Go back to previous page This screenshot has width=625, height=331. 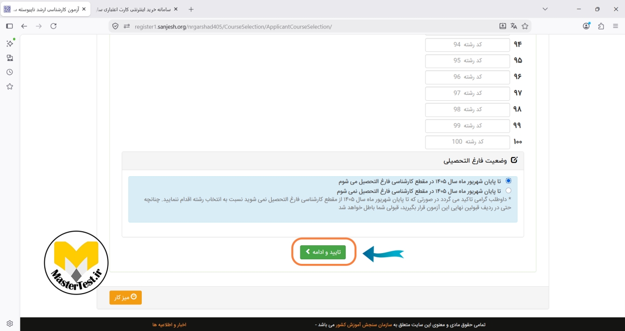24,26
